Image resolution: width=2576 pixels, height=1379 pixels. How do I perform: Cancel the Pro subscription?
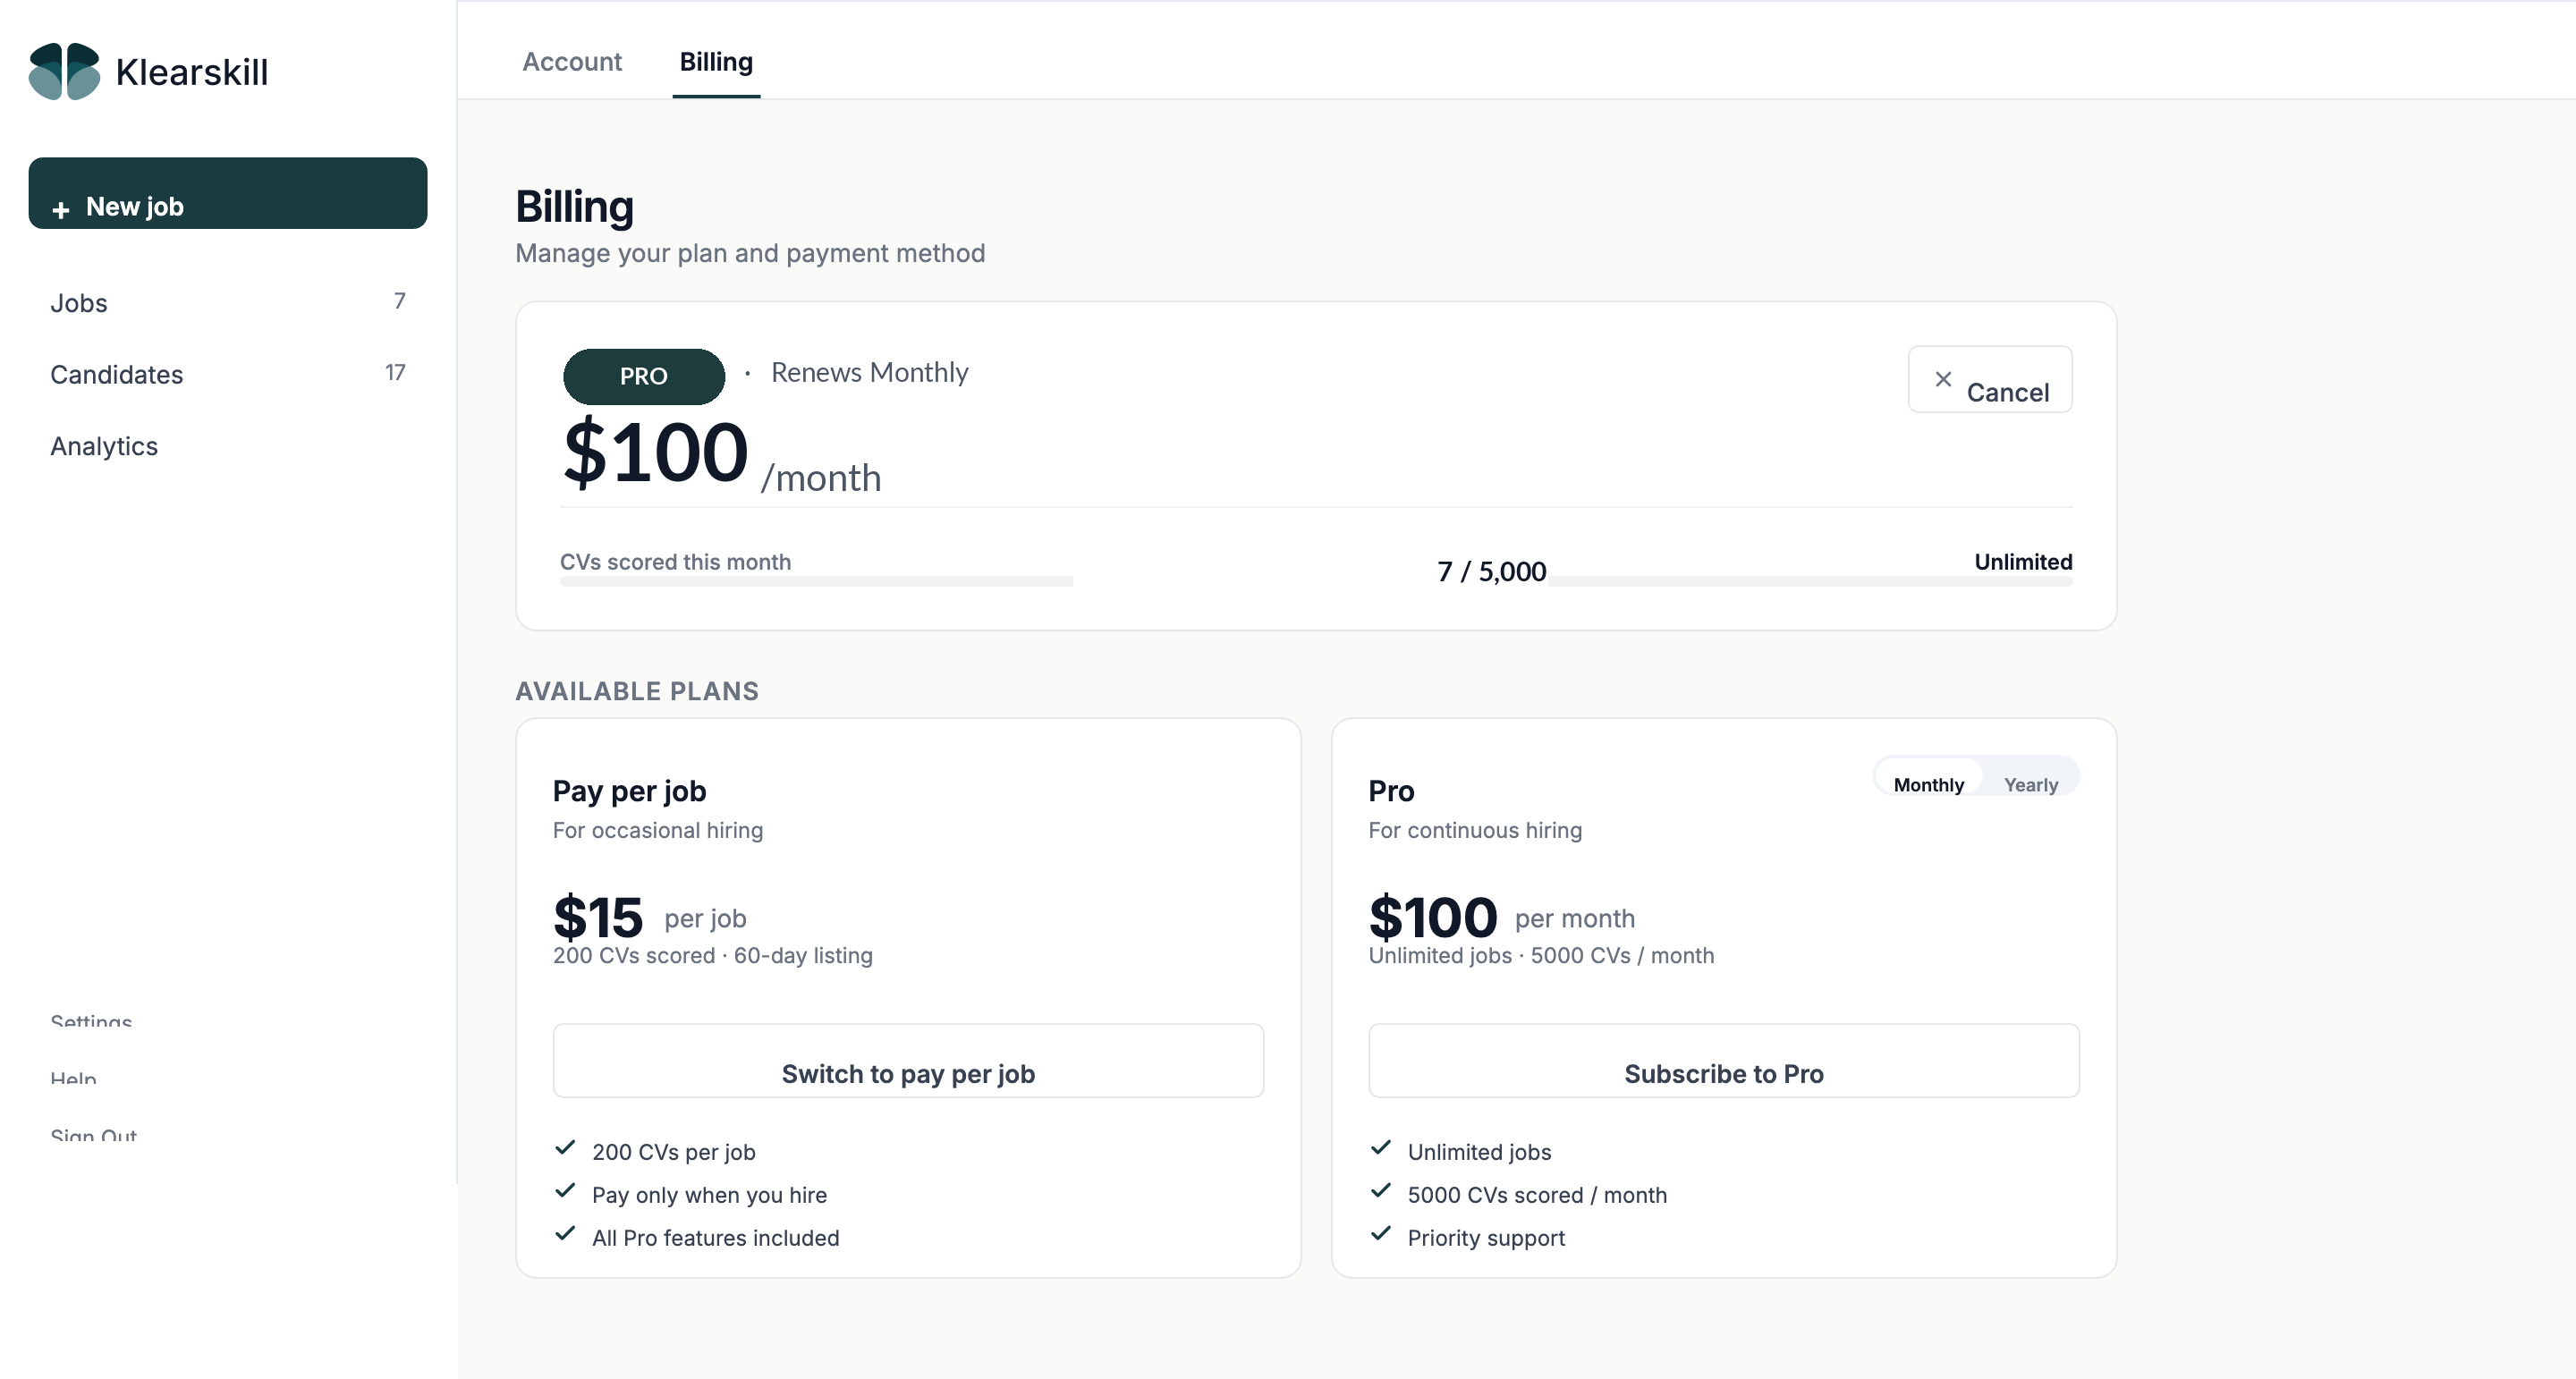point(1990,379)
